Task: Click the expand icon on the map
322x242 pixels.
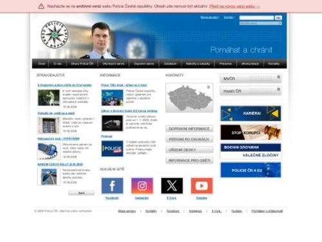Action: (208, 87)
